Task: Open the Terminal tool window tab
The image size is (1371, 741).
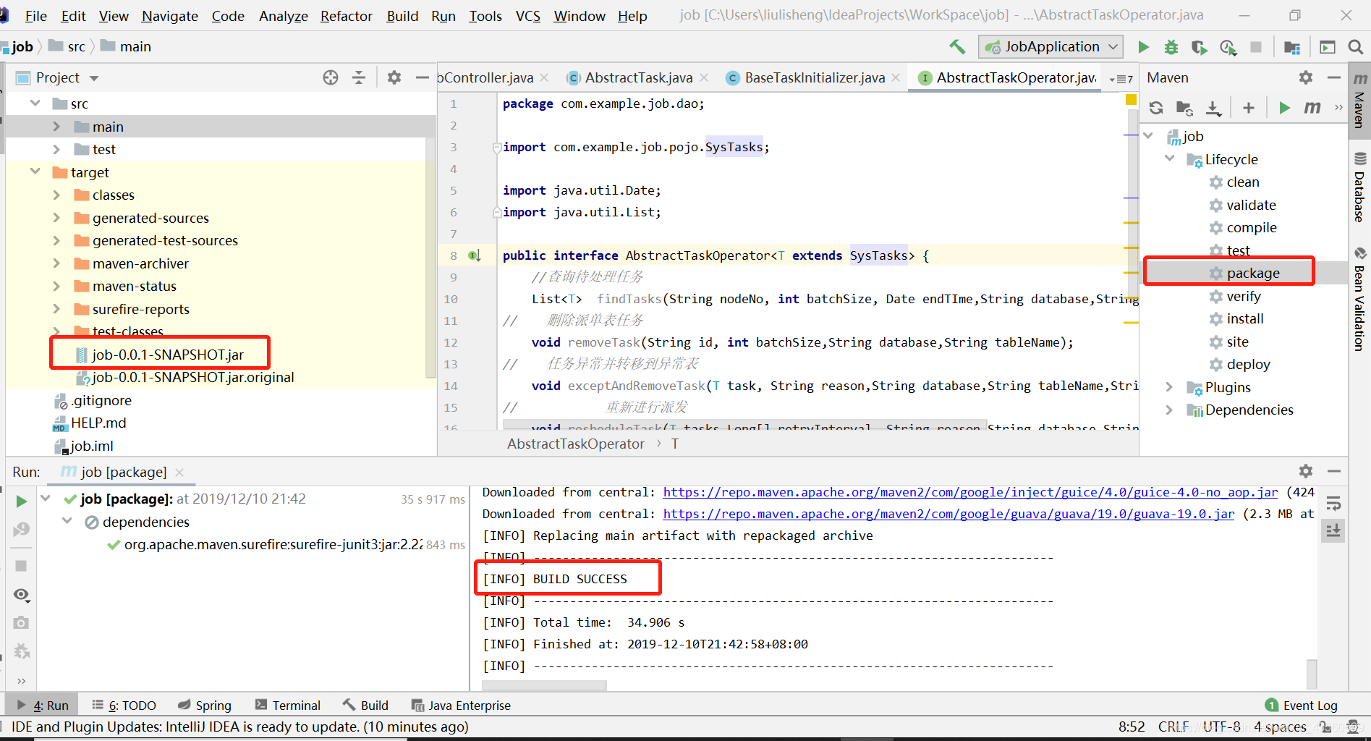Action: [x=288, y=706]
